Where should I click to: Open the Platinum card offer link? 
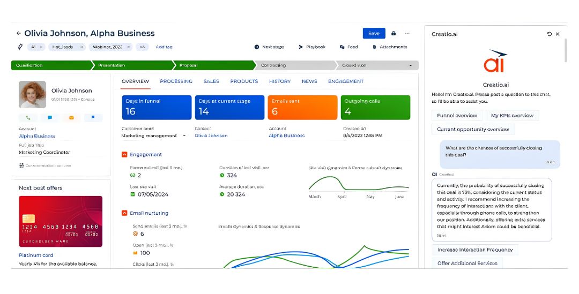click(36, 255)
